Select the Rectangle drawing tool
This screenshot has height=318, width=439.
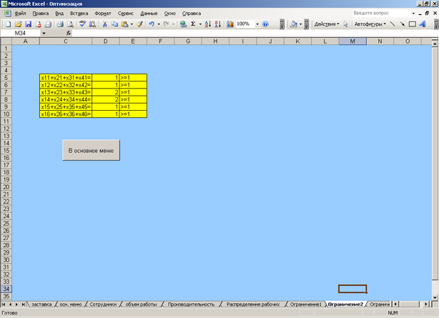click(x=412, y=24)
